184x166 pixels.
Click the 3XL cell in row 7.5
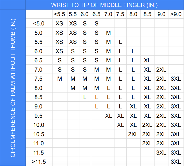point(176,79)
